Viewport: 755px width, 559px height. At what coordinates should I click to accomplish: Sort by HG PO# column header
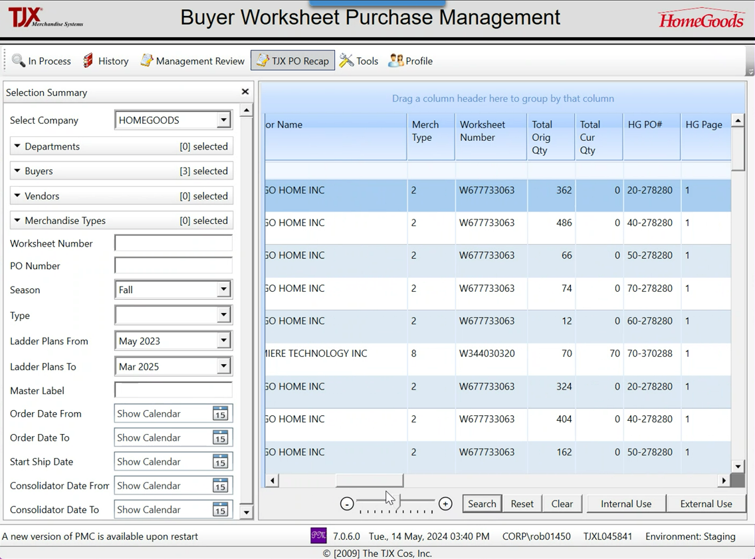(x=652, y=137)
